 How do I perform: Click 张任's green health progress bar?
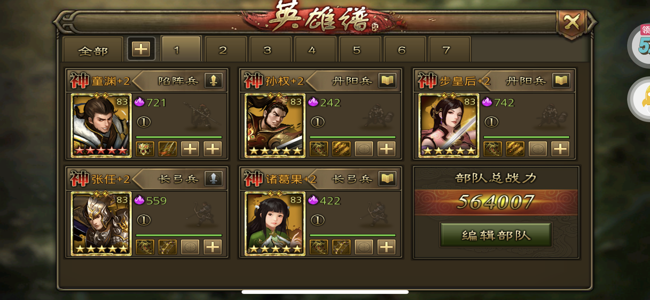(179, 235)
